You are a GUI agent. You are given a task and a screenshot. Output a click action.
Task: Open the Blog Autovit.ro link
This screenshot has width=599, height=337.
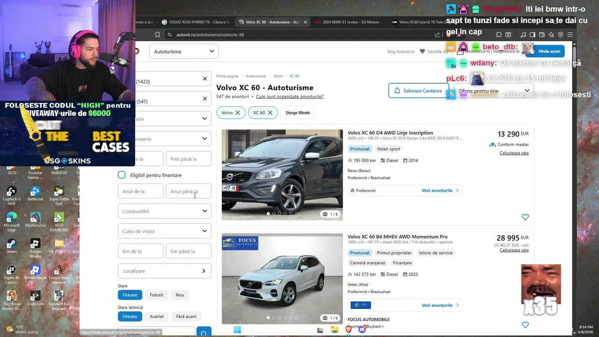click(401, 51)
